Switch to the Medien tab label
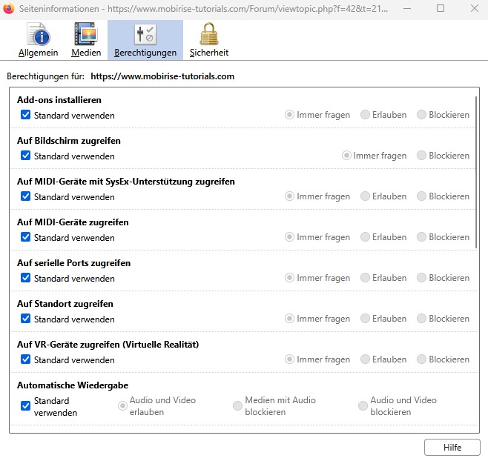 (86, 53)
